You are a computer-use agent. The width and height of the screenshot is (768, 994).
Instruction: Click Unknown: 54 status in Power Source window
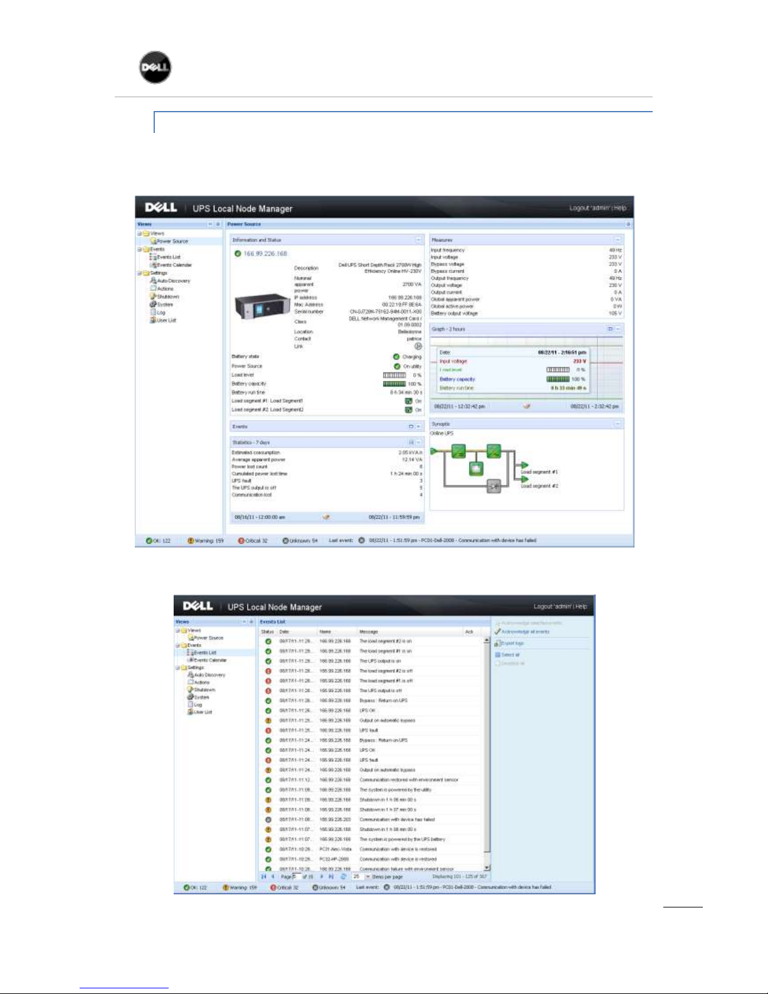coord(300,541)
